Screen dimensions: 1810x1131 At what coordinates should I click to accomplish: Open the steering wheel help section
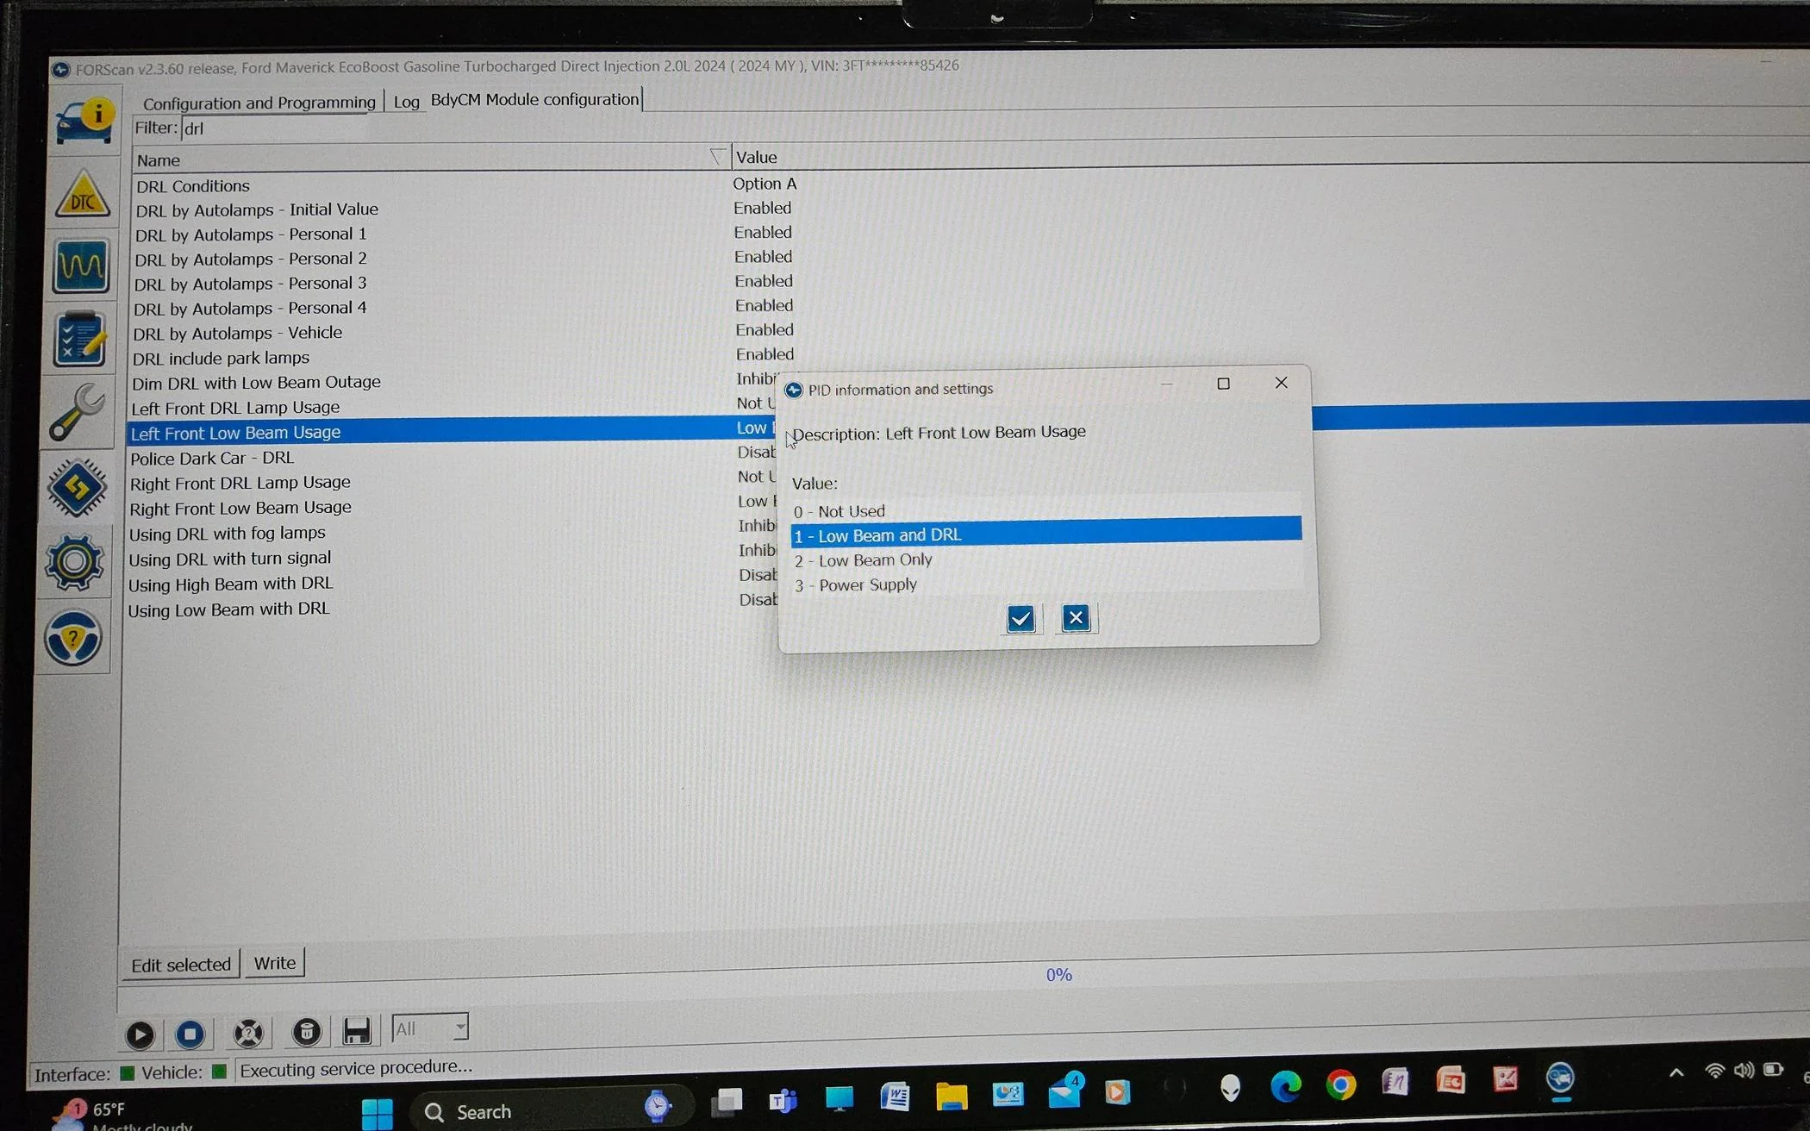(73, 638)
